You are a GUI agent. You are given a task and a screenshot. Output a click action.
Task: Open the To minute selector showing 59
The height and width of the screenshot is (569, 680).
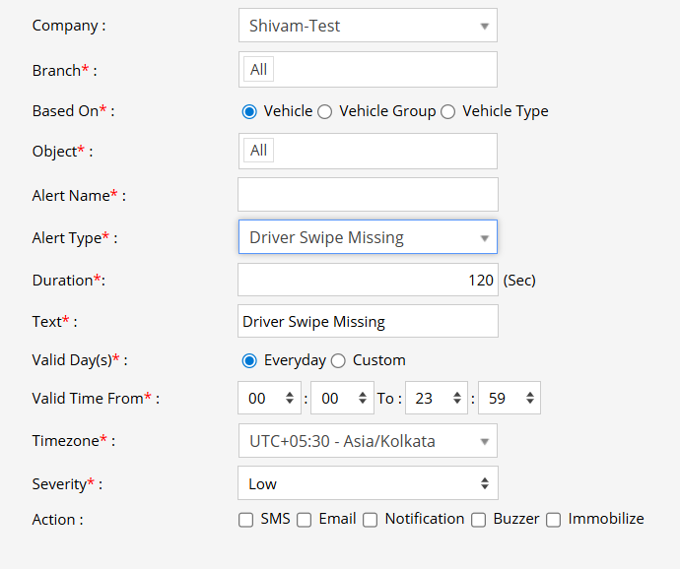coord(509,398)
